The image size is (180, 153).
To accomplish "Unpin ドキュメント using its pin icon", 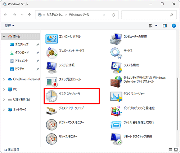I will point(38,61).
